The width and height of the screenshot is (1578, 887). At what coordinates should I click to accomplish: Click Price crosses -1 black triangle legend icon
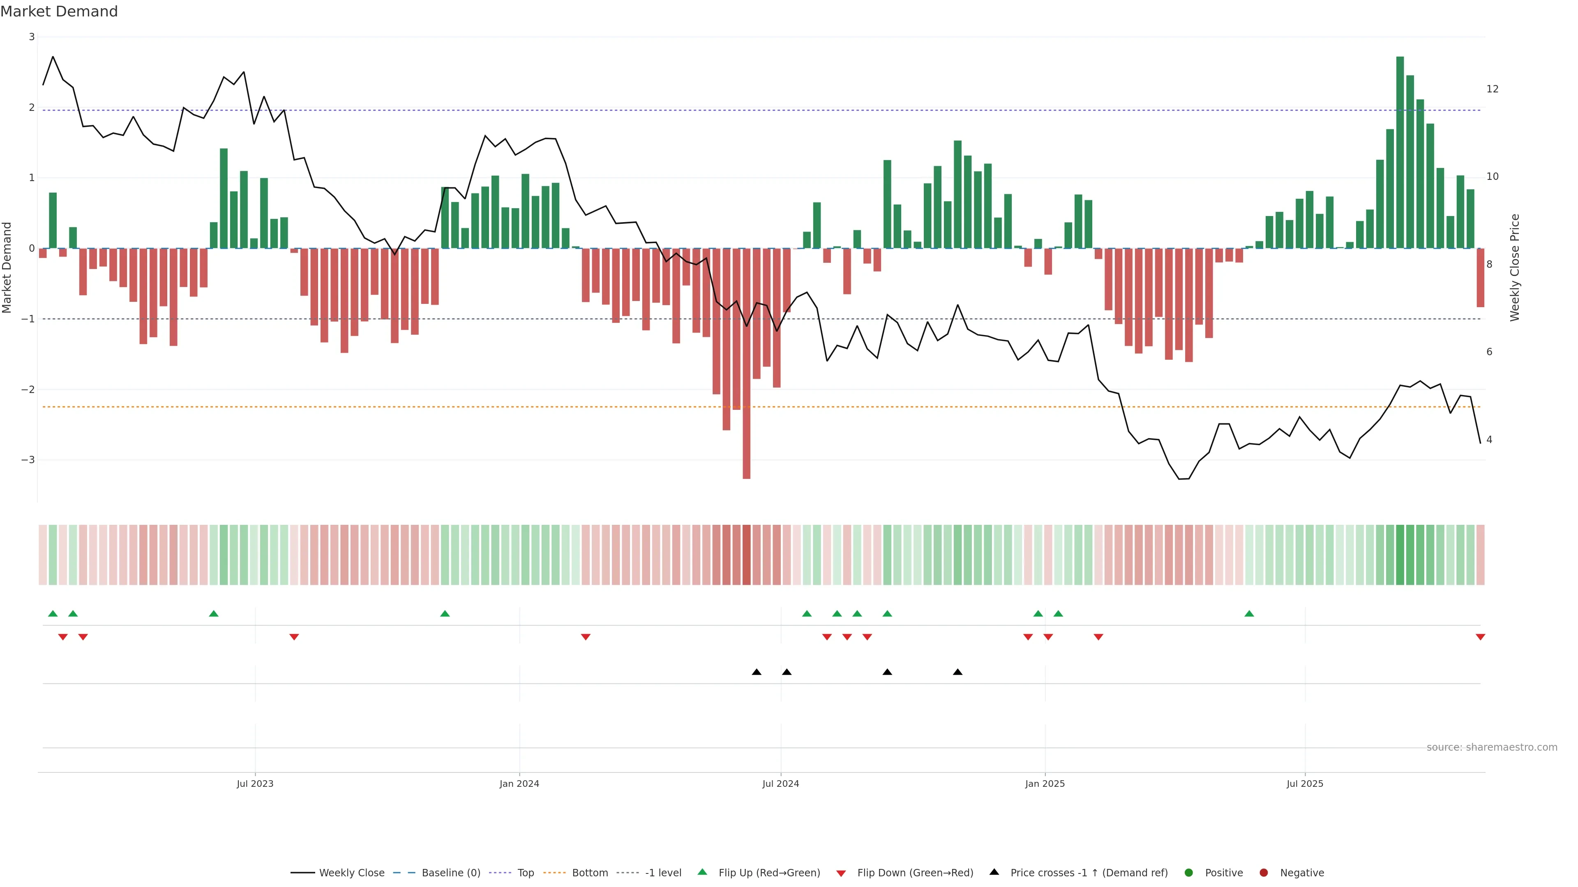pyautogui.click(x=994, y=872)
